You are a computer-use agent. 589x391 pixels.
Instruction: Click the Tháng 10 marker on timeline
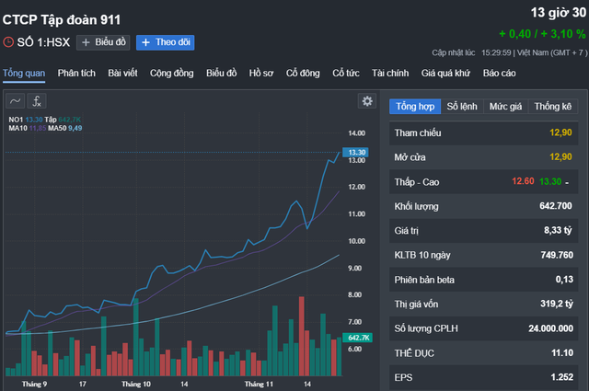136,383
